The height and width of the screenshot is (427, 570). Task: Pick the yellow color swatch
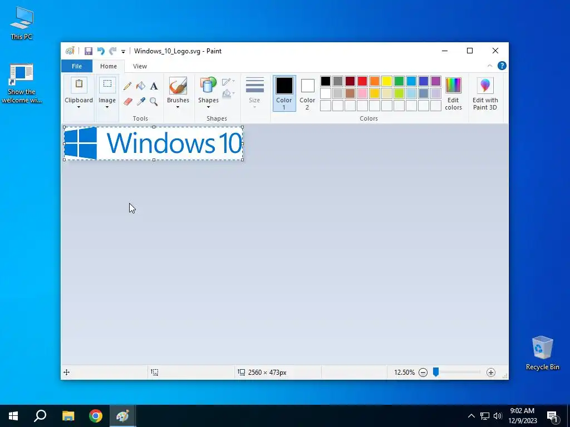pyautogui.click(x=387, y=81)
